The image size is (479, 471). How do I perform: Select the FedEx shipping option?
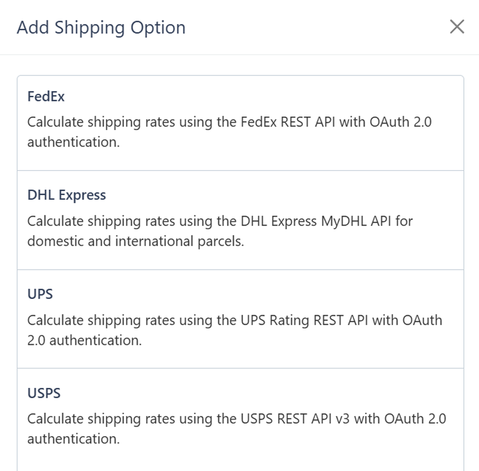(239, 121)
